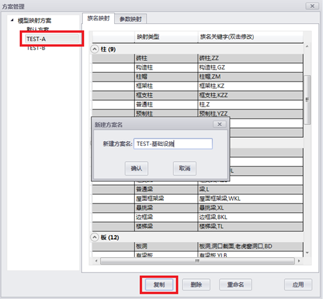Click the 族名关键字 column header
Screen dimensions: 323x299
(250, 36)
